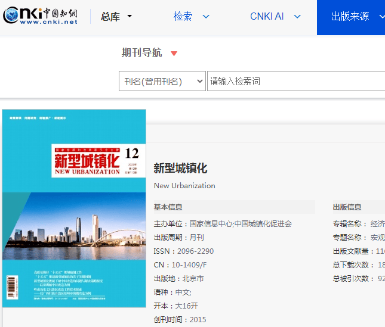
Task: Click the 出版周期：月刊 line
Action: tap(178, 237)
